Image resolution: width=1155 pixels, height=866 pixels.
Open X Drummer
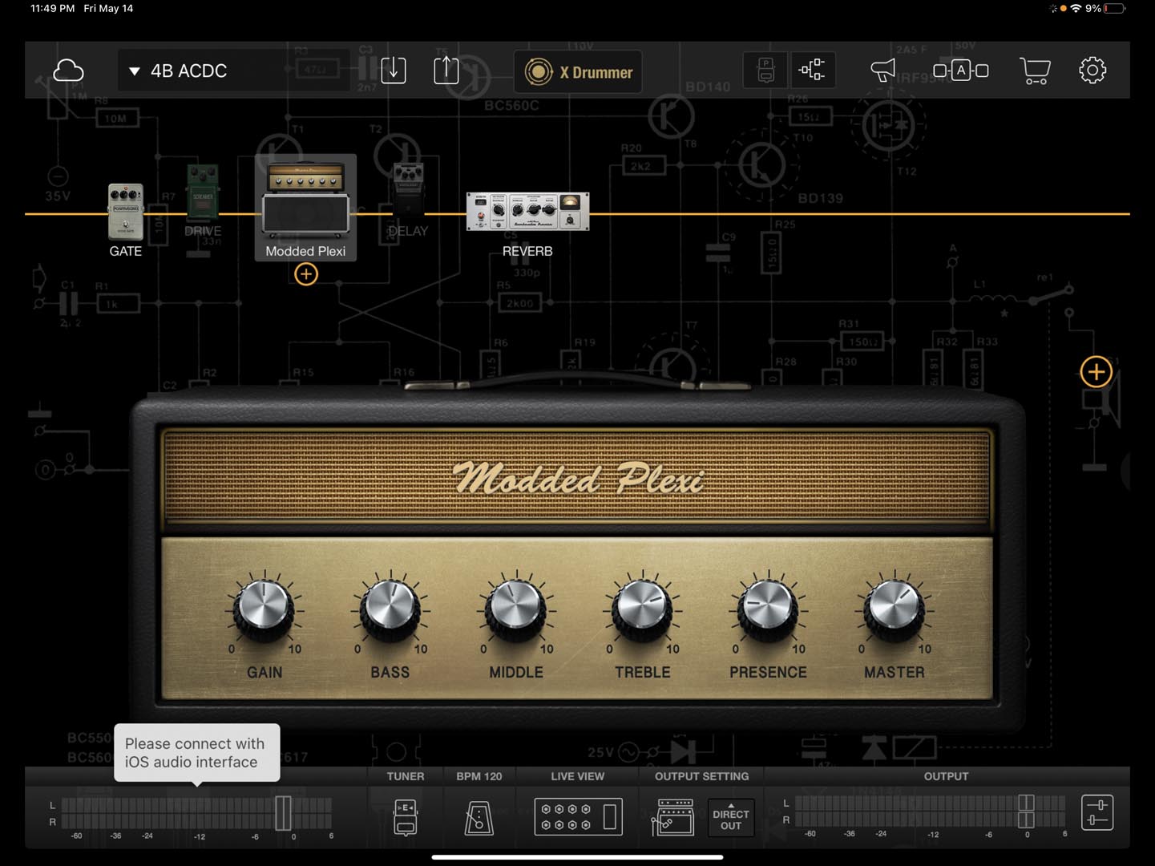(x=578, y=72)
